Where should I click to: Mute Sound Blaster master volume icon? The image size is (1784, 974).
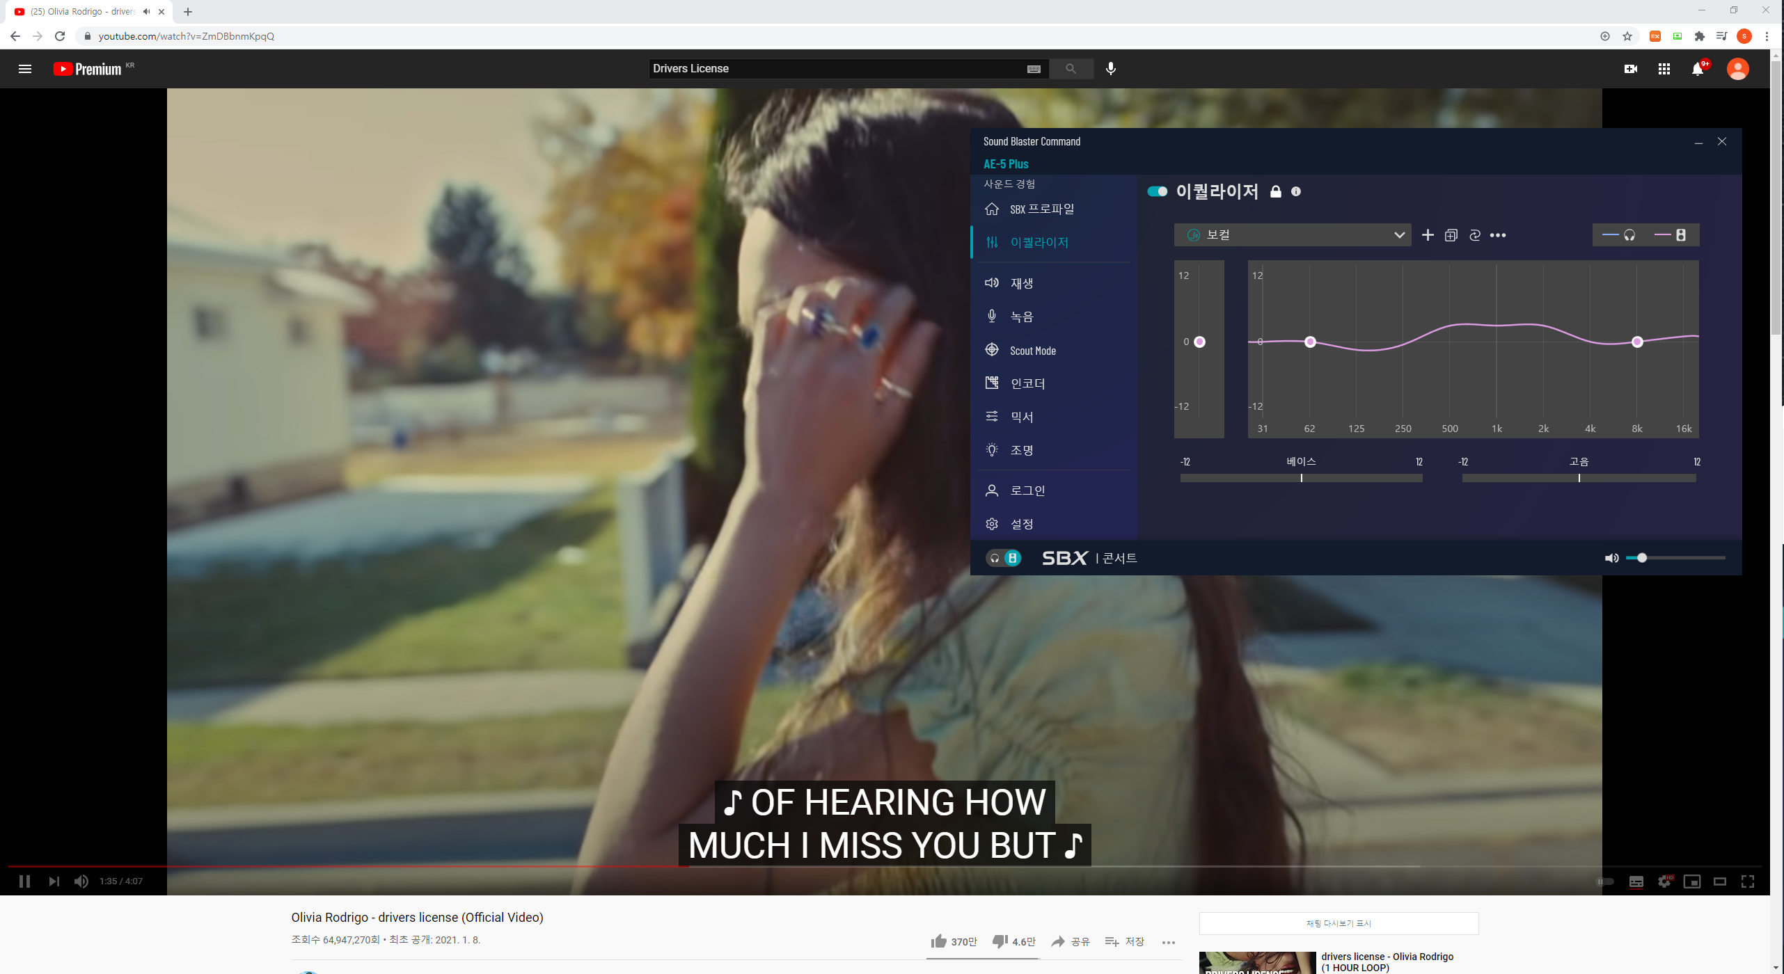(x=1611, y=558)
